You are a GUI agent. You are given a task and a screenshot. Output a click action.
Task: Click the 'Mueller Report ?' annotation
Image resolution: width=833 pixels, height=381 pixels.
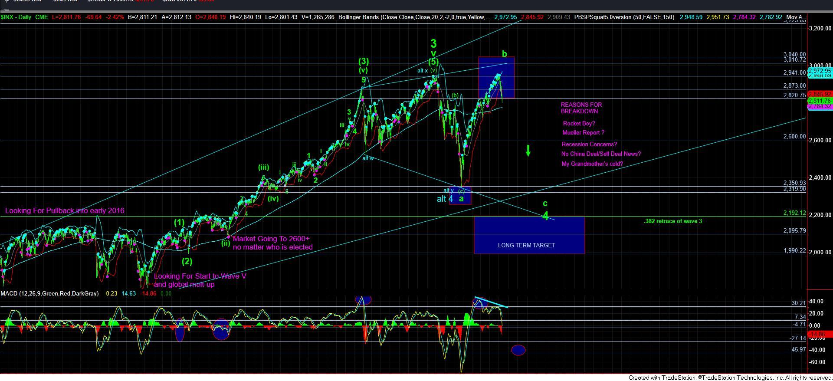[583, 133]
